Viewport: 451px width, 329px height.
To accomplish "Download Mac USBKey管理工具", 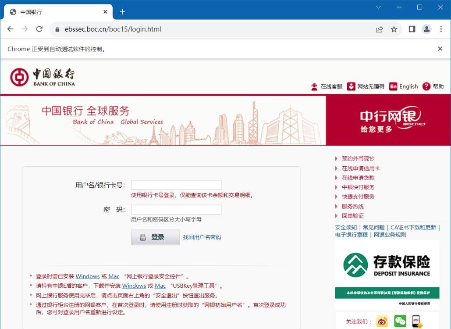I will tap(160, 286).
